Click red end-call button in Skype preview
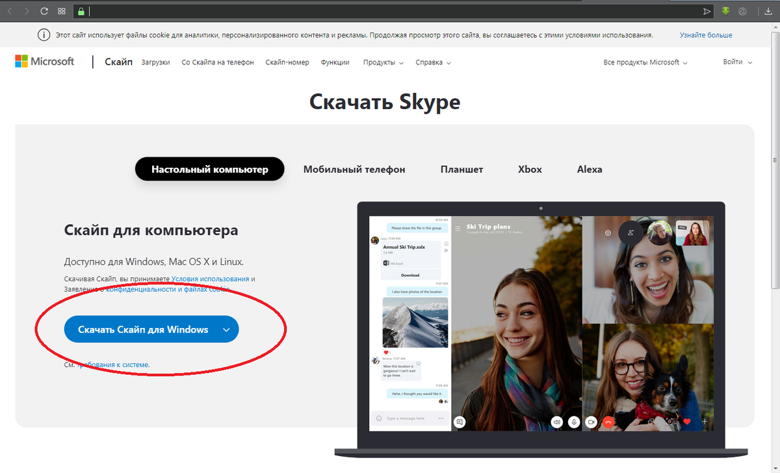The width and height of the screenshot is (780, 473). click(x=608, y=422)
